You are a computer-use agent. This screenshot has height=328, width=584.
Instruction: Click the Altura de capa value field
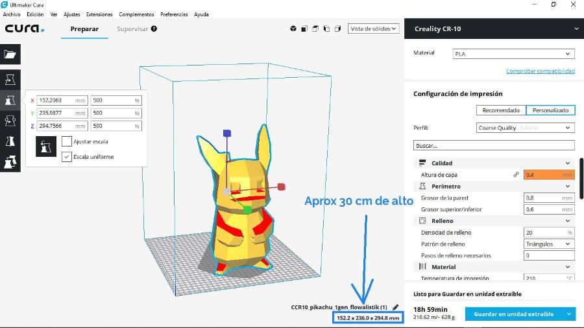coord(549,175)
